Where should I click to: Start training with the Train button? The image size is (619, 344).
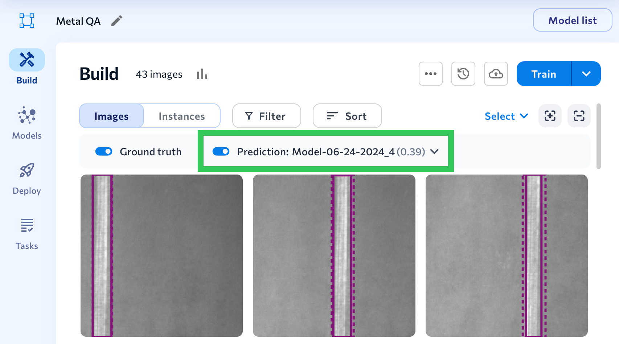click(543, 74)
